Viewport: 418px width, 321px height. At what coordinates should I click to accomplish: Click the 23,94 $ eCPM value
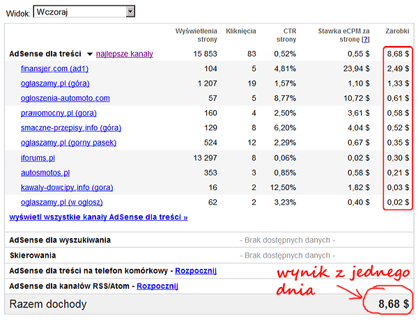coord(357,69)
